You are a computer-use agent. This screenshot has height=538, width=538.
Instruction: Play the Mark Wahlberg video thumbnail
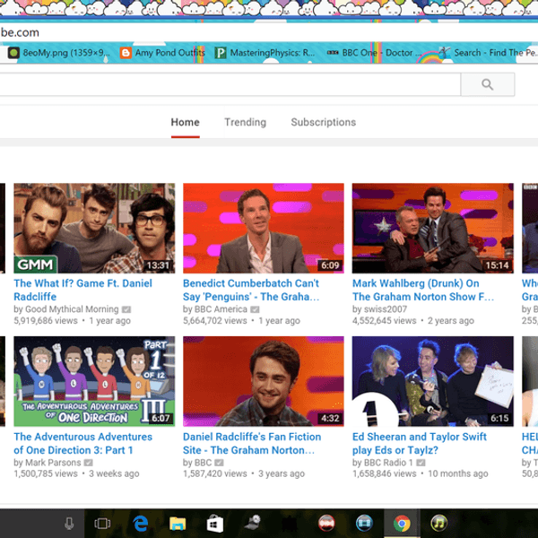point(433,228)
